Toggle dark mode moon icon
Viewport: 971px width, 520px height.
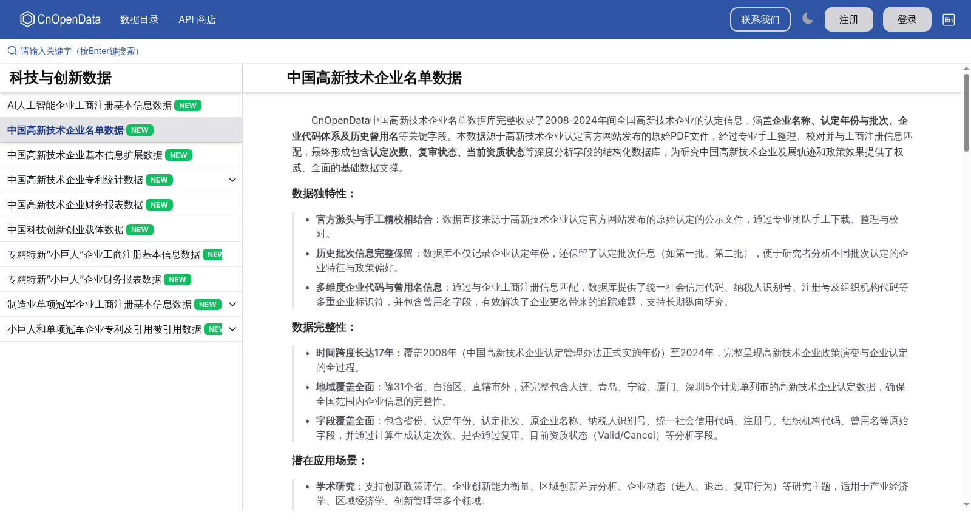coord(807,19)
